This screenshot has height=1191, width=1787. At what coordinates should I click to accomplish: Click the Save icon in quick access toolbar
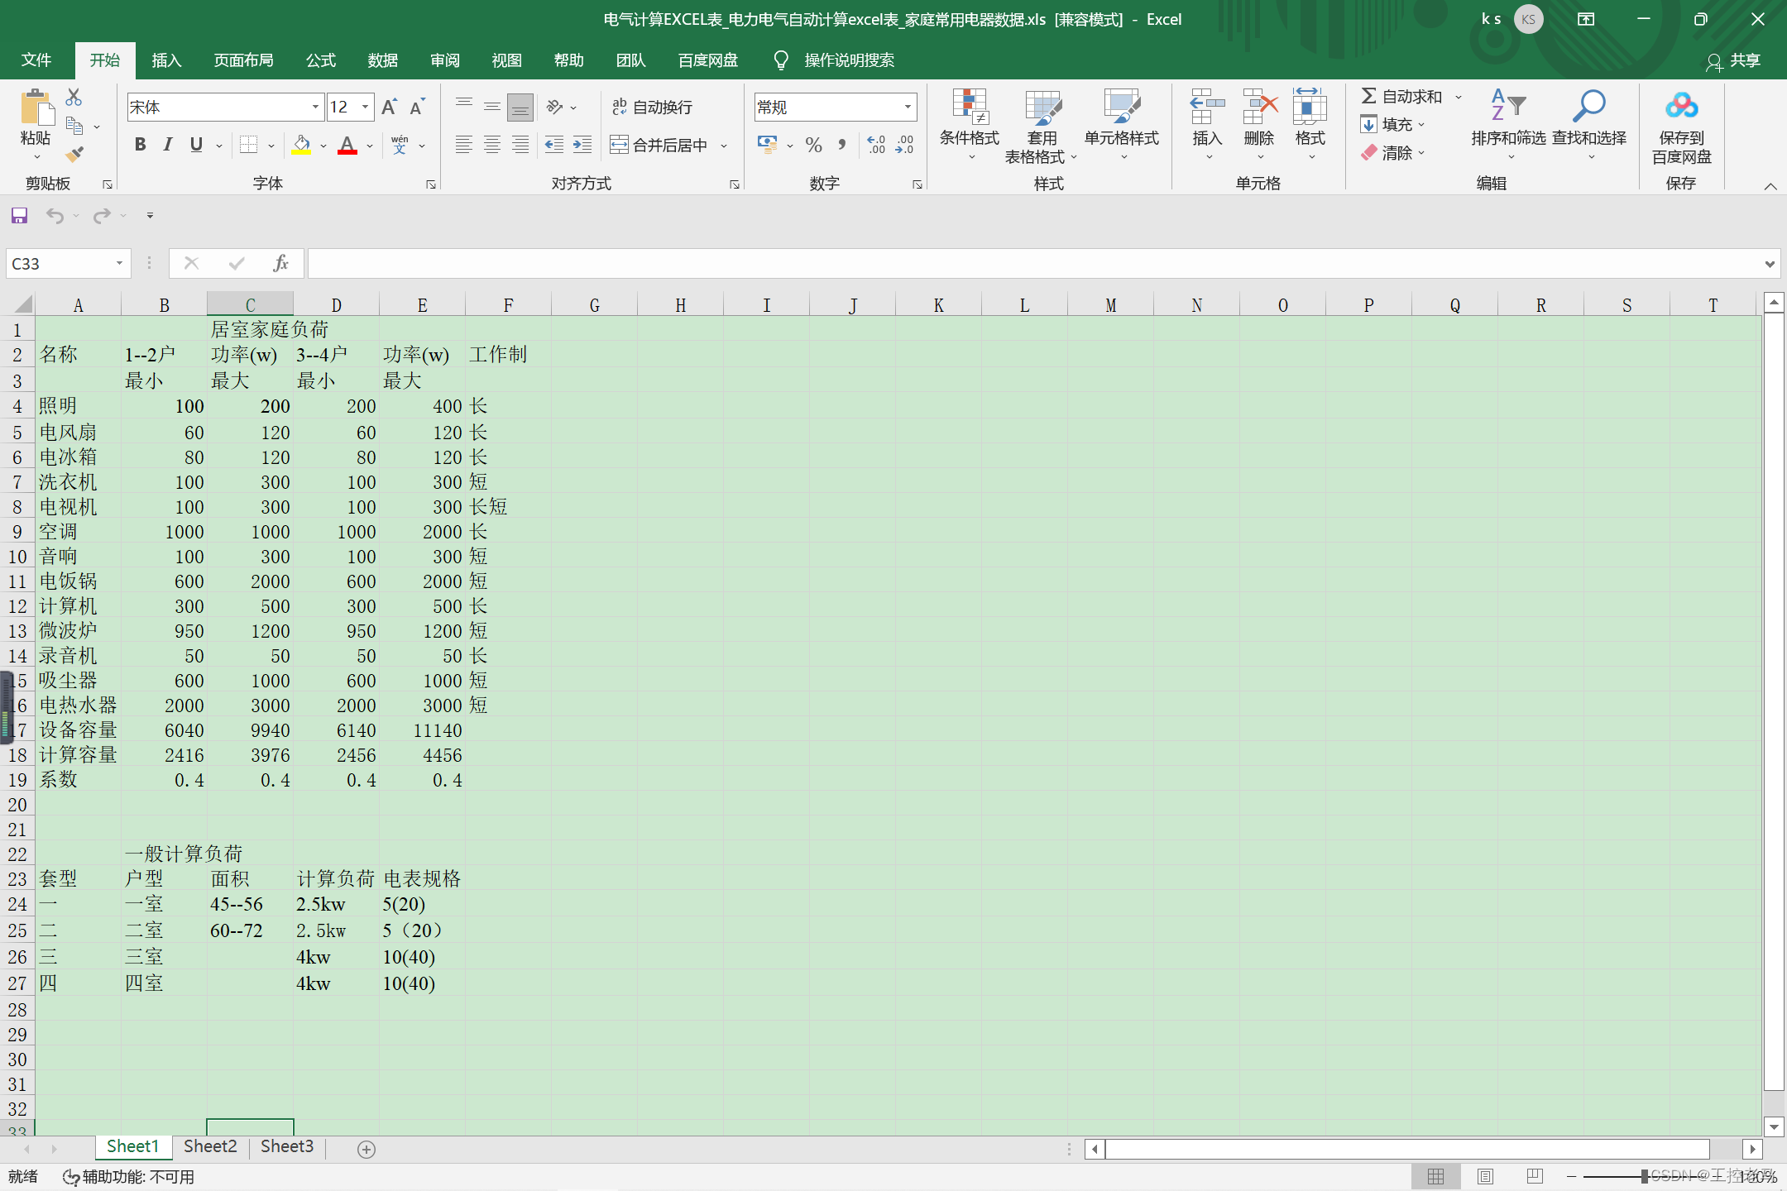[19, 216]
